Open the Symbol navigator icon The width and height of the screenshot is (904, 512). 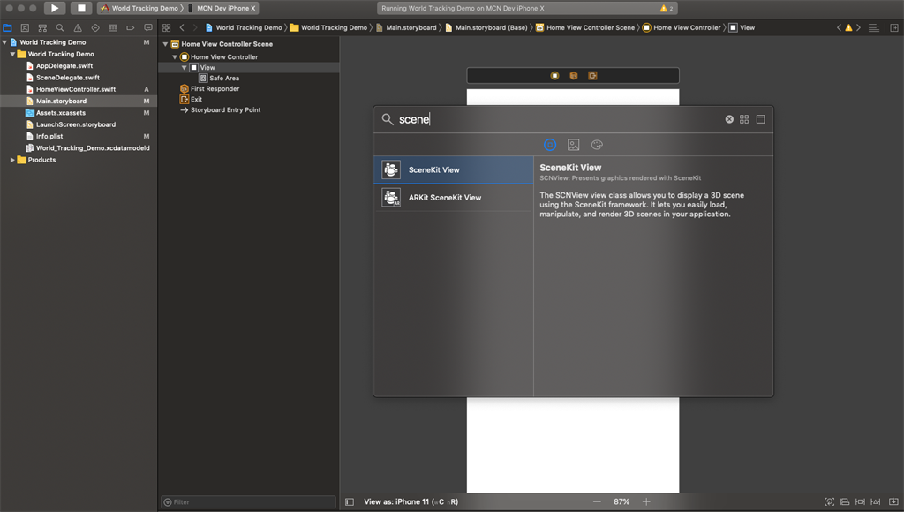[x=42, y=27]
